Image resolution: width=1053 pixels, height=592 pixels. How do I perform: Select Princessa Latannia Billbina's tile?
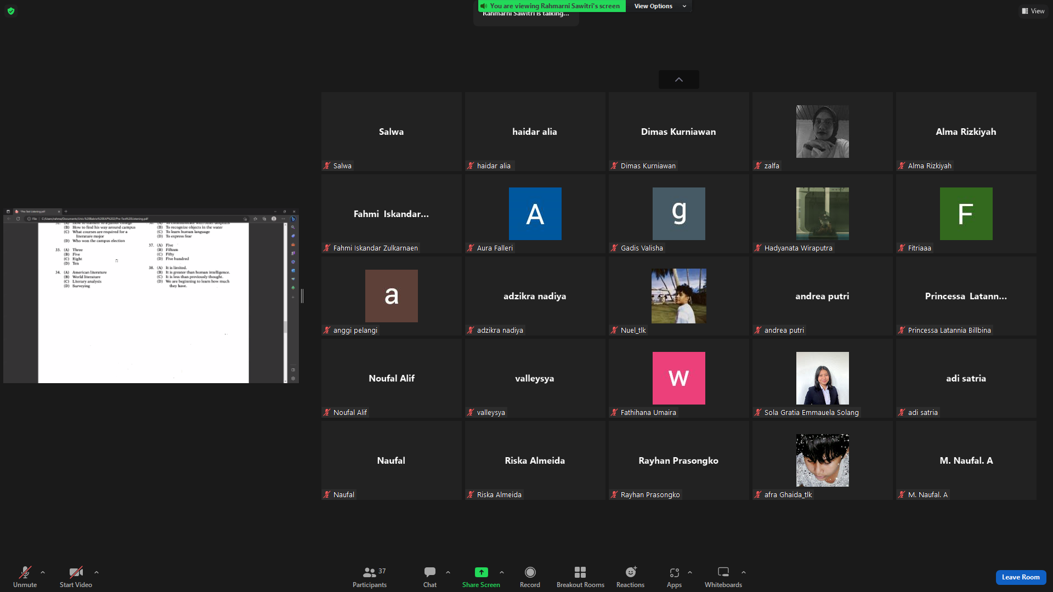[x=966, y=296]
